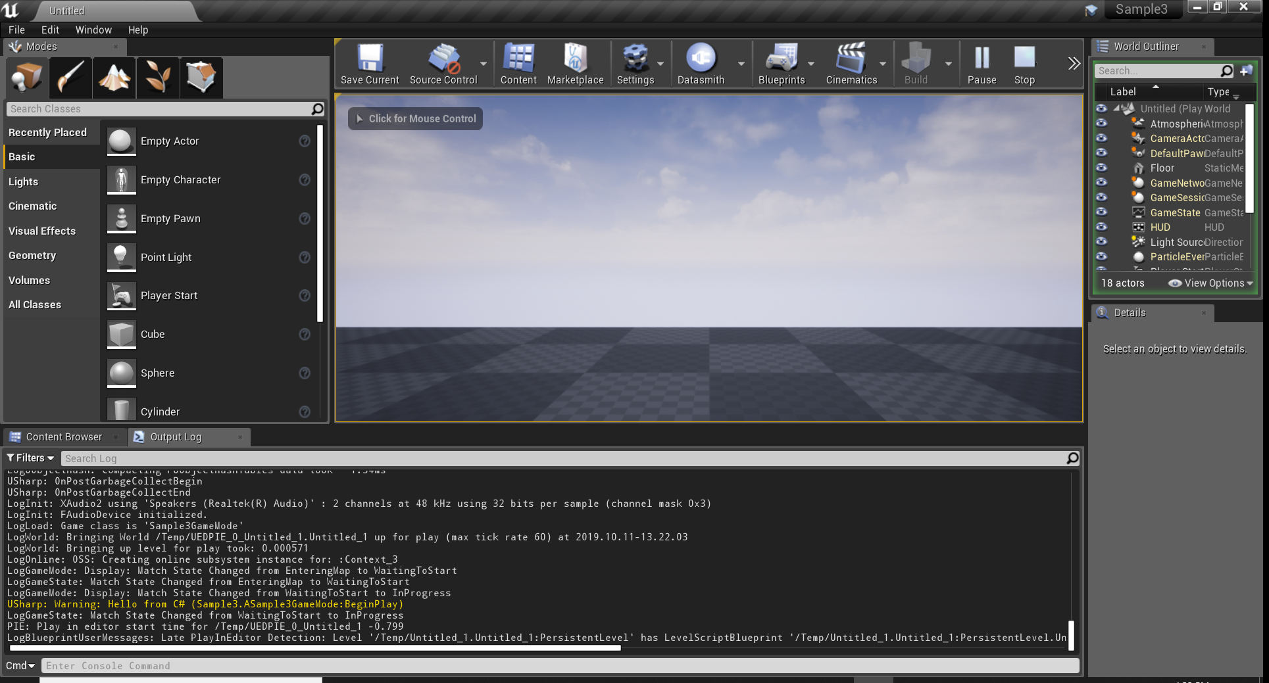
Task: Select the Paint mode brush icon
Action: [70, 78]
